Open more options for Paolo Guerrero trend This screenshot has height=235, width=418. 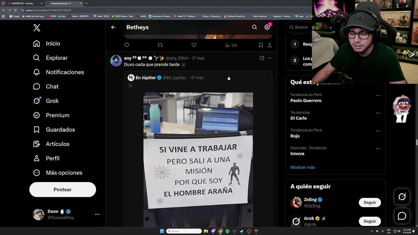pyautogui.click(x=378, y=96)
